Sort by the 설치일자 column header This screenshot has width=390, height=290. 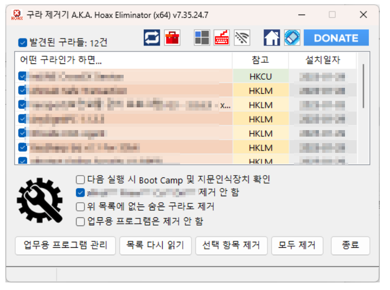click(x=323, y=60)
